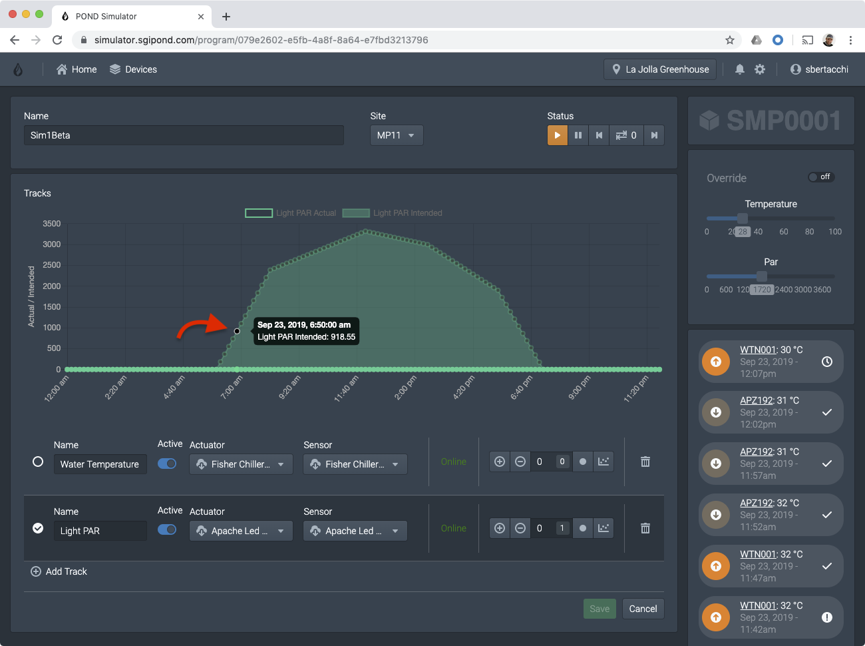Viewport: 865px width, 646px height.
Task: Open the chart icon on the Light PAR track
Action: click(604, 527)
